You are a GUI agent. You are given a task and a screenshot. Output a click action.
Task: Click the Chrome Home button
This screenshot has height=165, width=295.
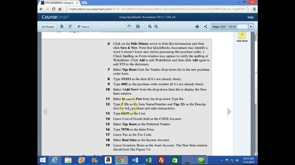pos(60,9)
